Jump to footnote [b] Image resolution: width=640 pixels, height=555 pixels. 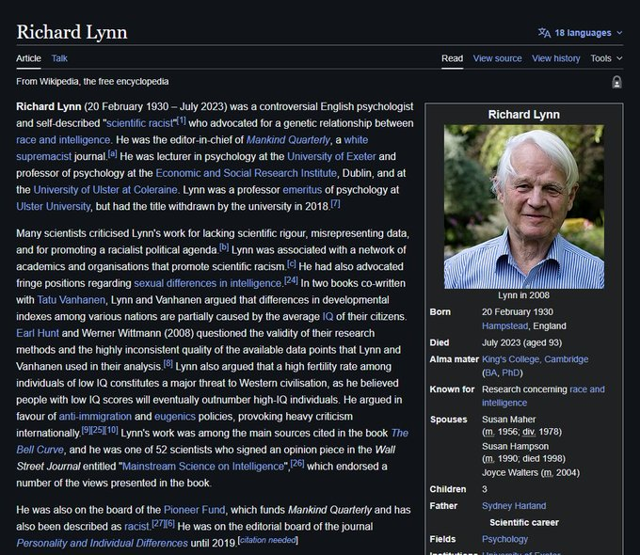point(224,247)
